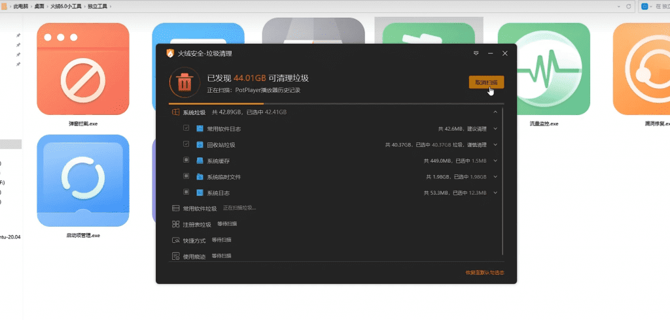Click the 弹窗拦截.exe application icon
This screenshot has height=320, width=670.
click(82, 69)
